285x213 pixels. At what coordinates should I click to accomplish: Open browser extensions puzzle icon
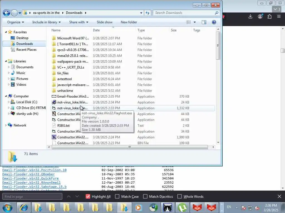point(269,16)
